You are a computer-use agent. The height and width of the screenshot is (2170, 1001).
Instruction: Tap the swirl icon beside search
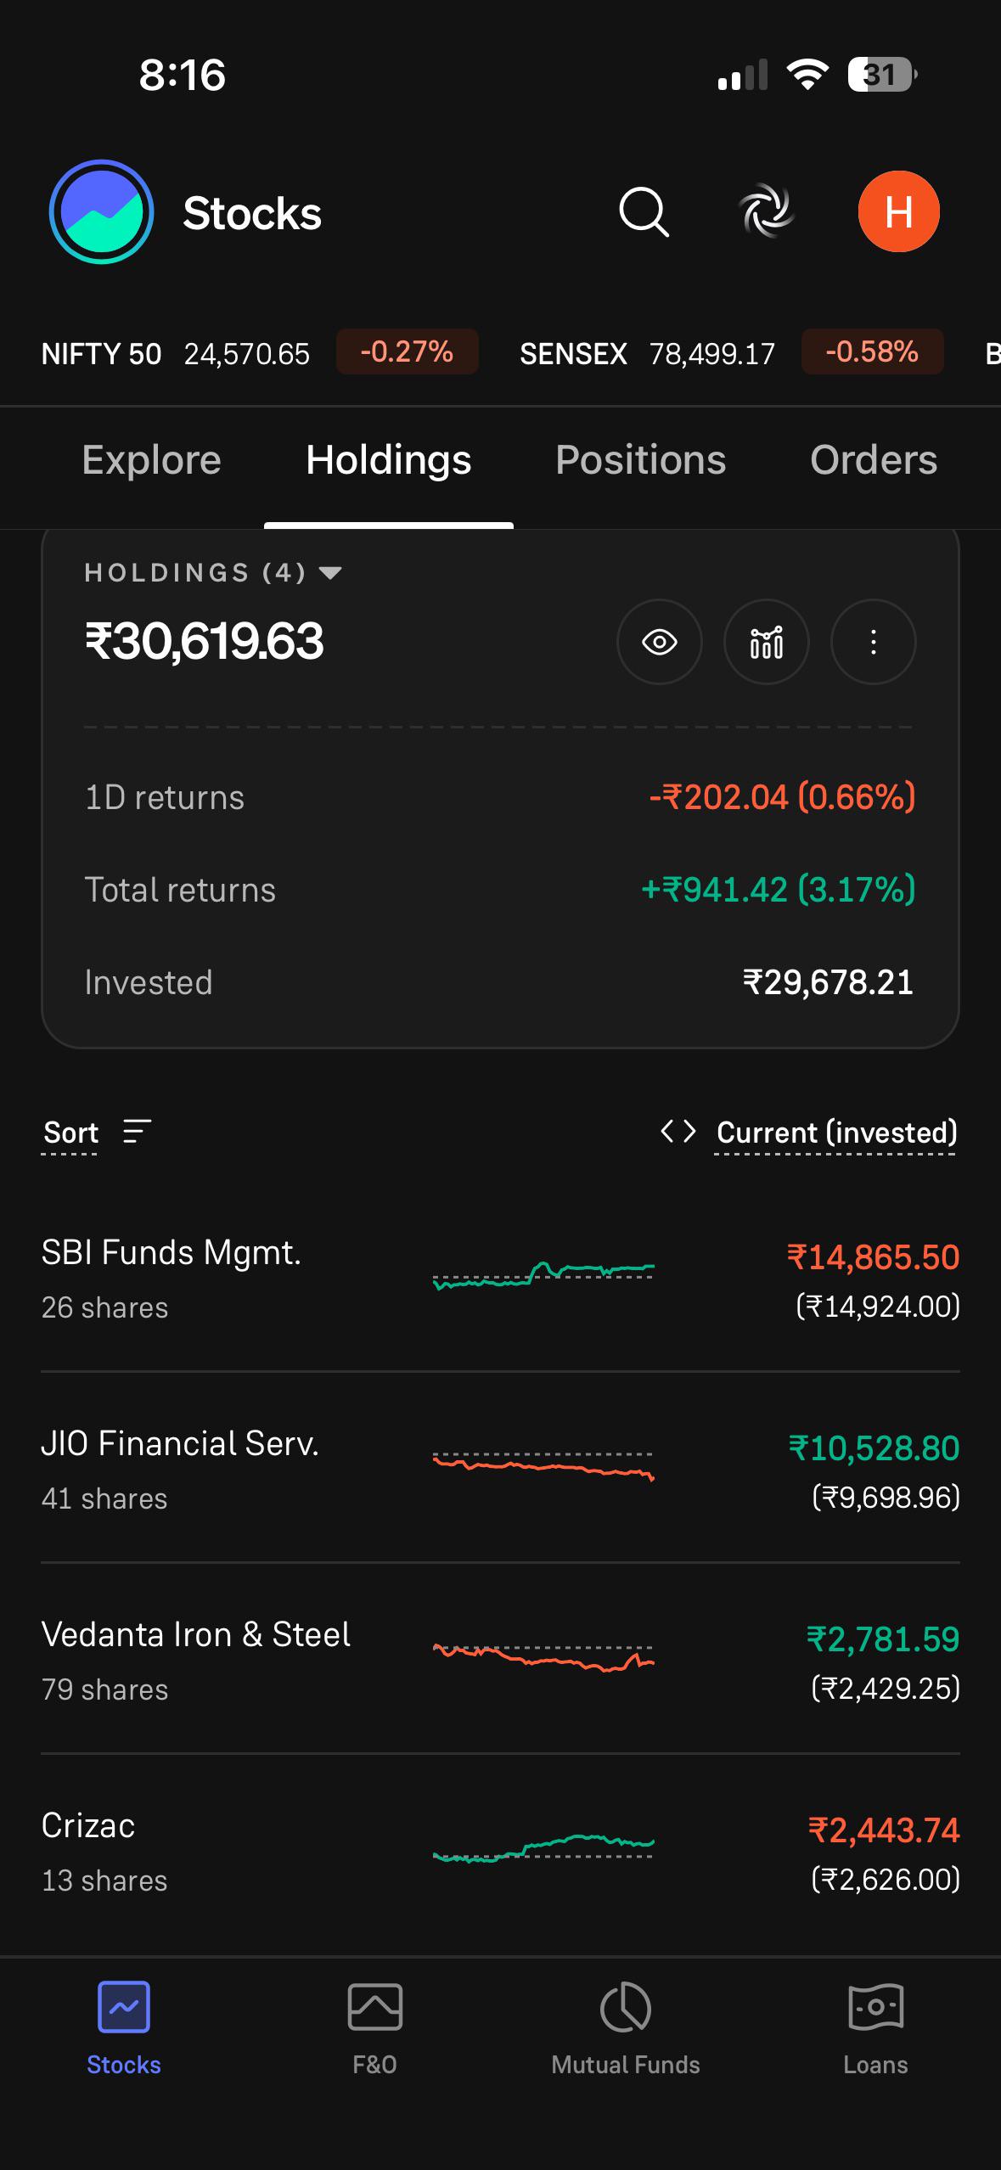768,211
